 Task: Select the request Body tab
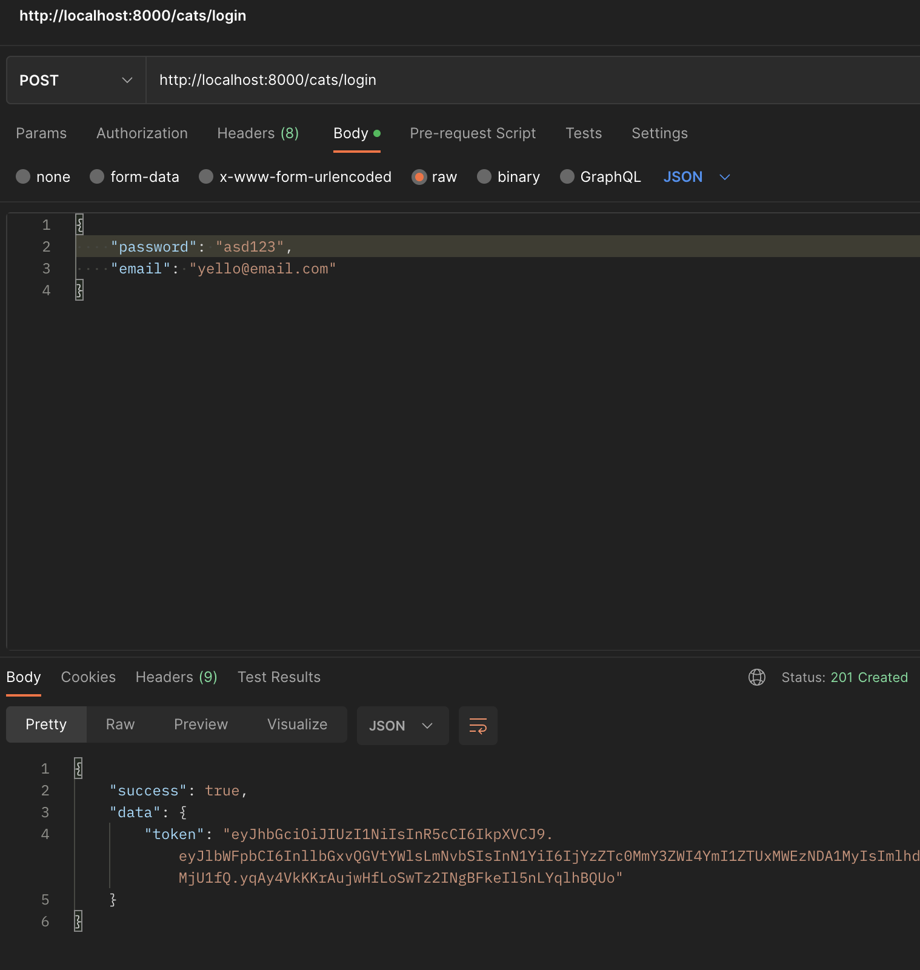[357, 133]
